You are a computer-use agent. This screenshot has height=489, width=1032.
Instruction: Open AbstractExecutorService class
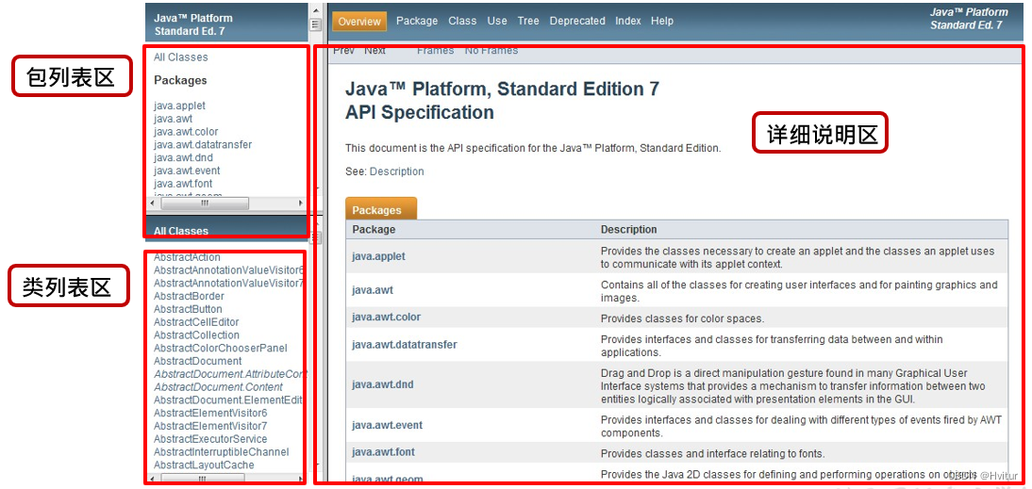coord(210,439)
